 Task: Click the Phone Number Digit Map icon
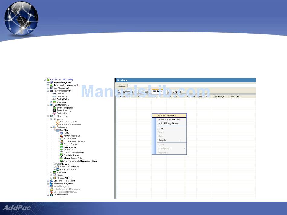pyautogui.click(x=61, y=141)
